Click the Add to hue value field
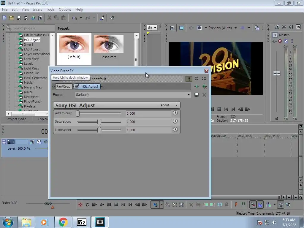This screenshot has width=304, height=228. point(149,113)
